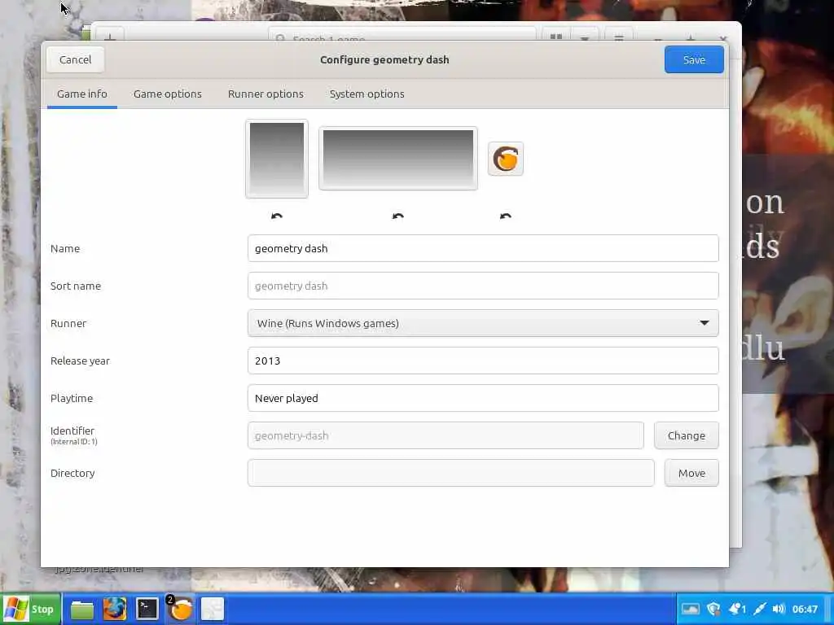This screenshot has width=834, height=625.
Task: Click the Playtime field showing Never played
Action: tap(483, 398)
